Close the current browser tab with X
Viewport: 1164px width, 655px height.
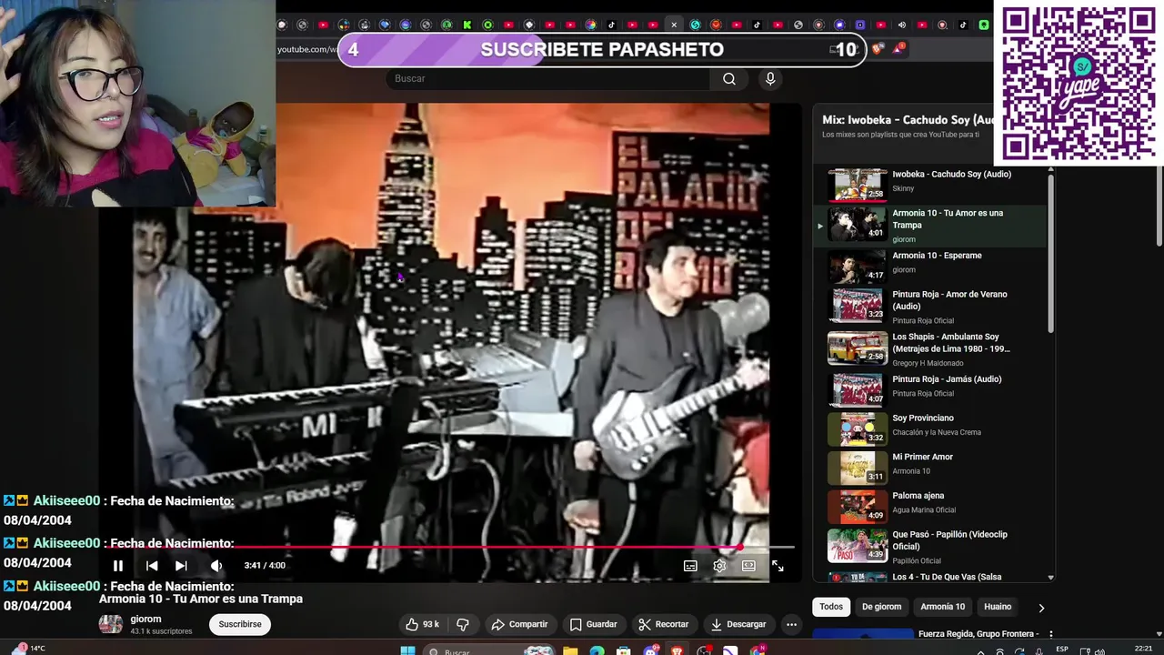point(674,25)
